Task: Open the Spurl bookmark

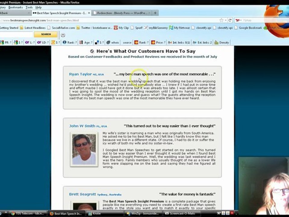Action: tap(137, 28)
